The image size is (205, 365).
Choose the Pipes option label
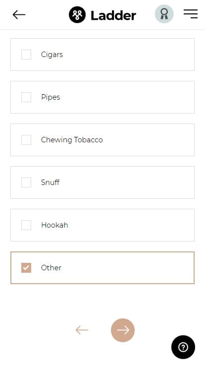click(x=51, y=97)
